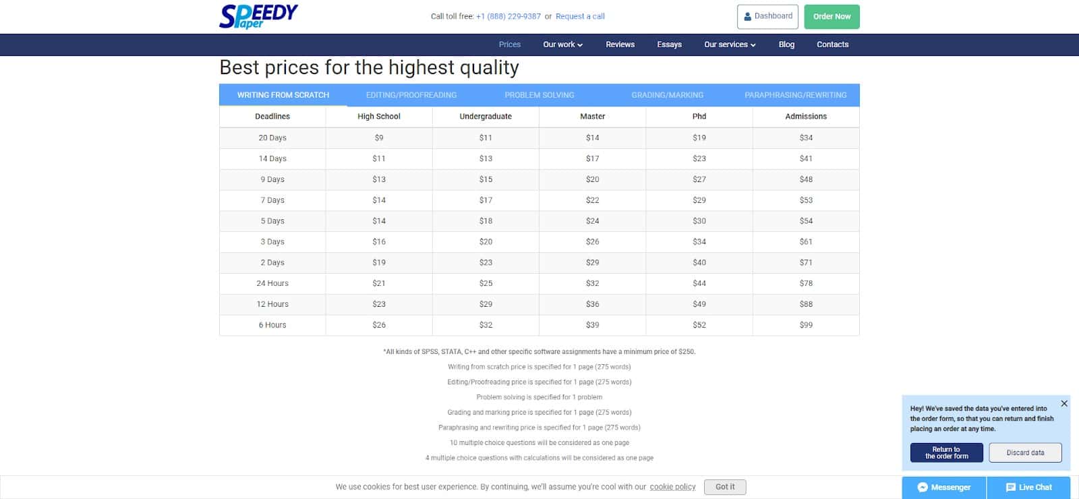Click the Problem solving per problem note
This screenshot has width=1079, height=499.
[x=539, y=397]
